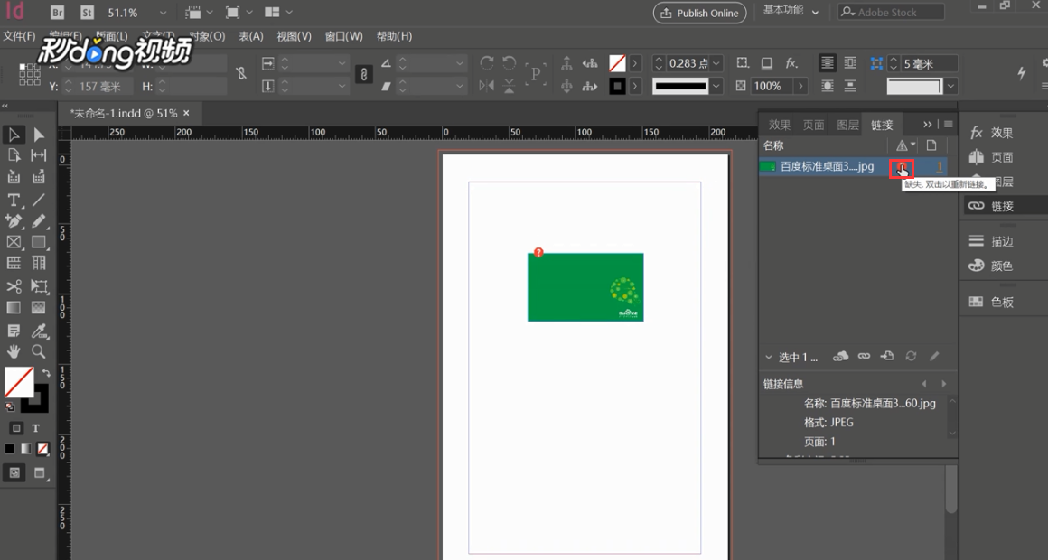Image resolution: width=1048 pixels, height=560 pixels.
Task: Click the fx effects icon in control bar
Action: pyautogui.click(x=791, y=63)
